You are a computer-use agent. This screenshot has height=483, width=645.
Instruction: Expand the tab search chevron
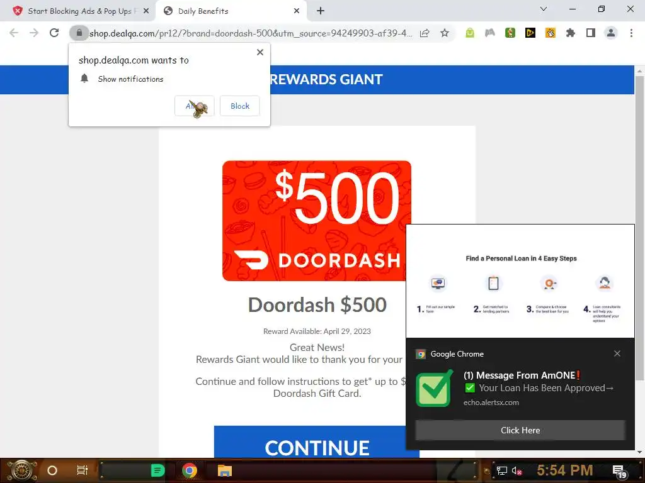544,9
